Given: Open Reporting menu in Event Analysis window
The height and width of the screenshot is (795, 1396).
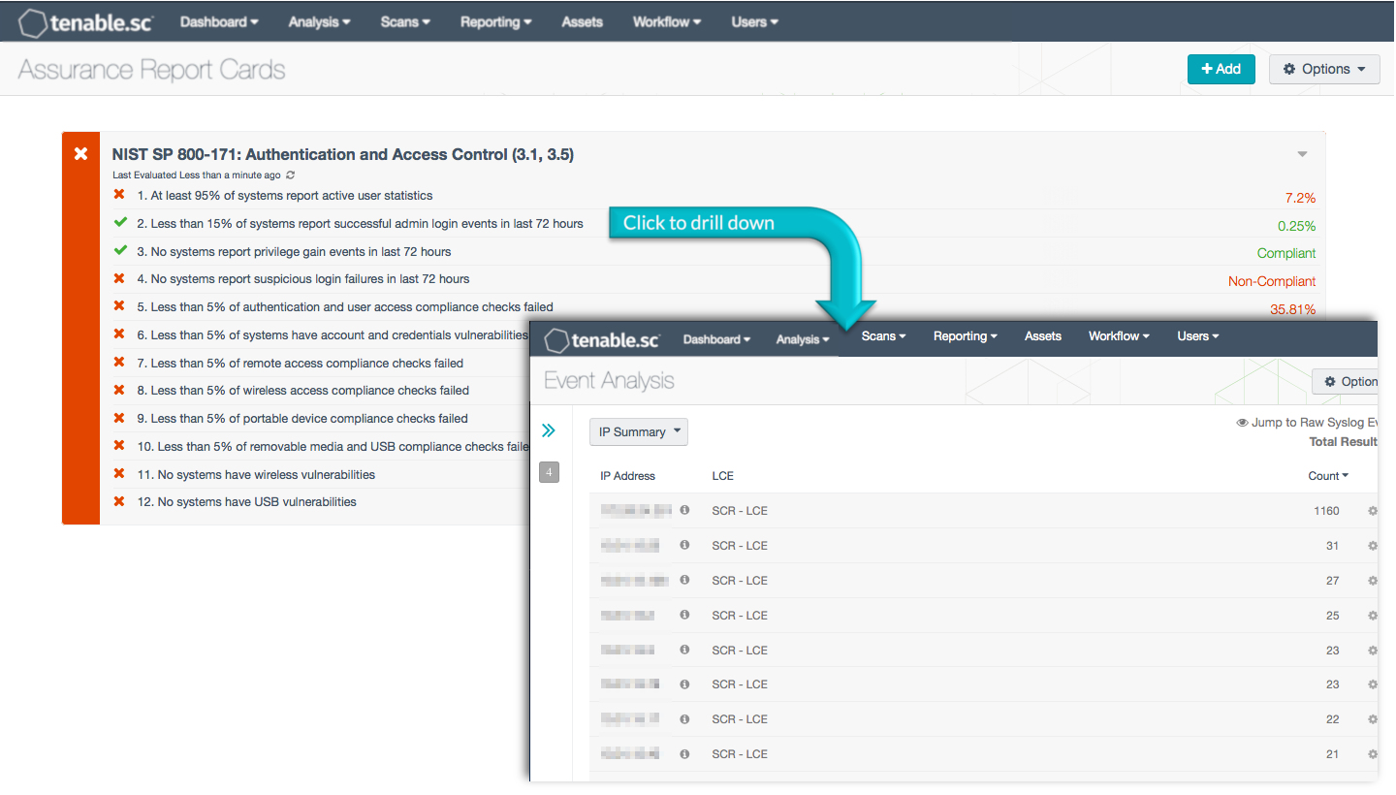Looking at the screenshot, I should click(966, 336).
